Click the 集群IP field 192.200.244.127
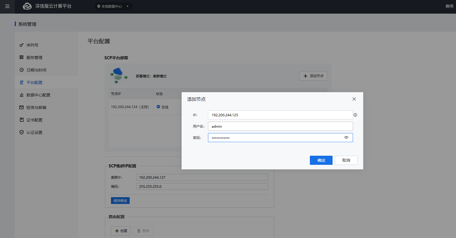Viewport: 456px width, 238px height. pos(202,177)
